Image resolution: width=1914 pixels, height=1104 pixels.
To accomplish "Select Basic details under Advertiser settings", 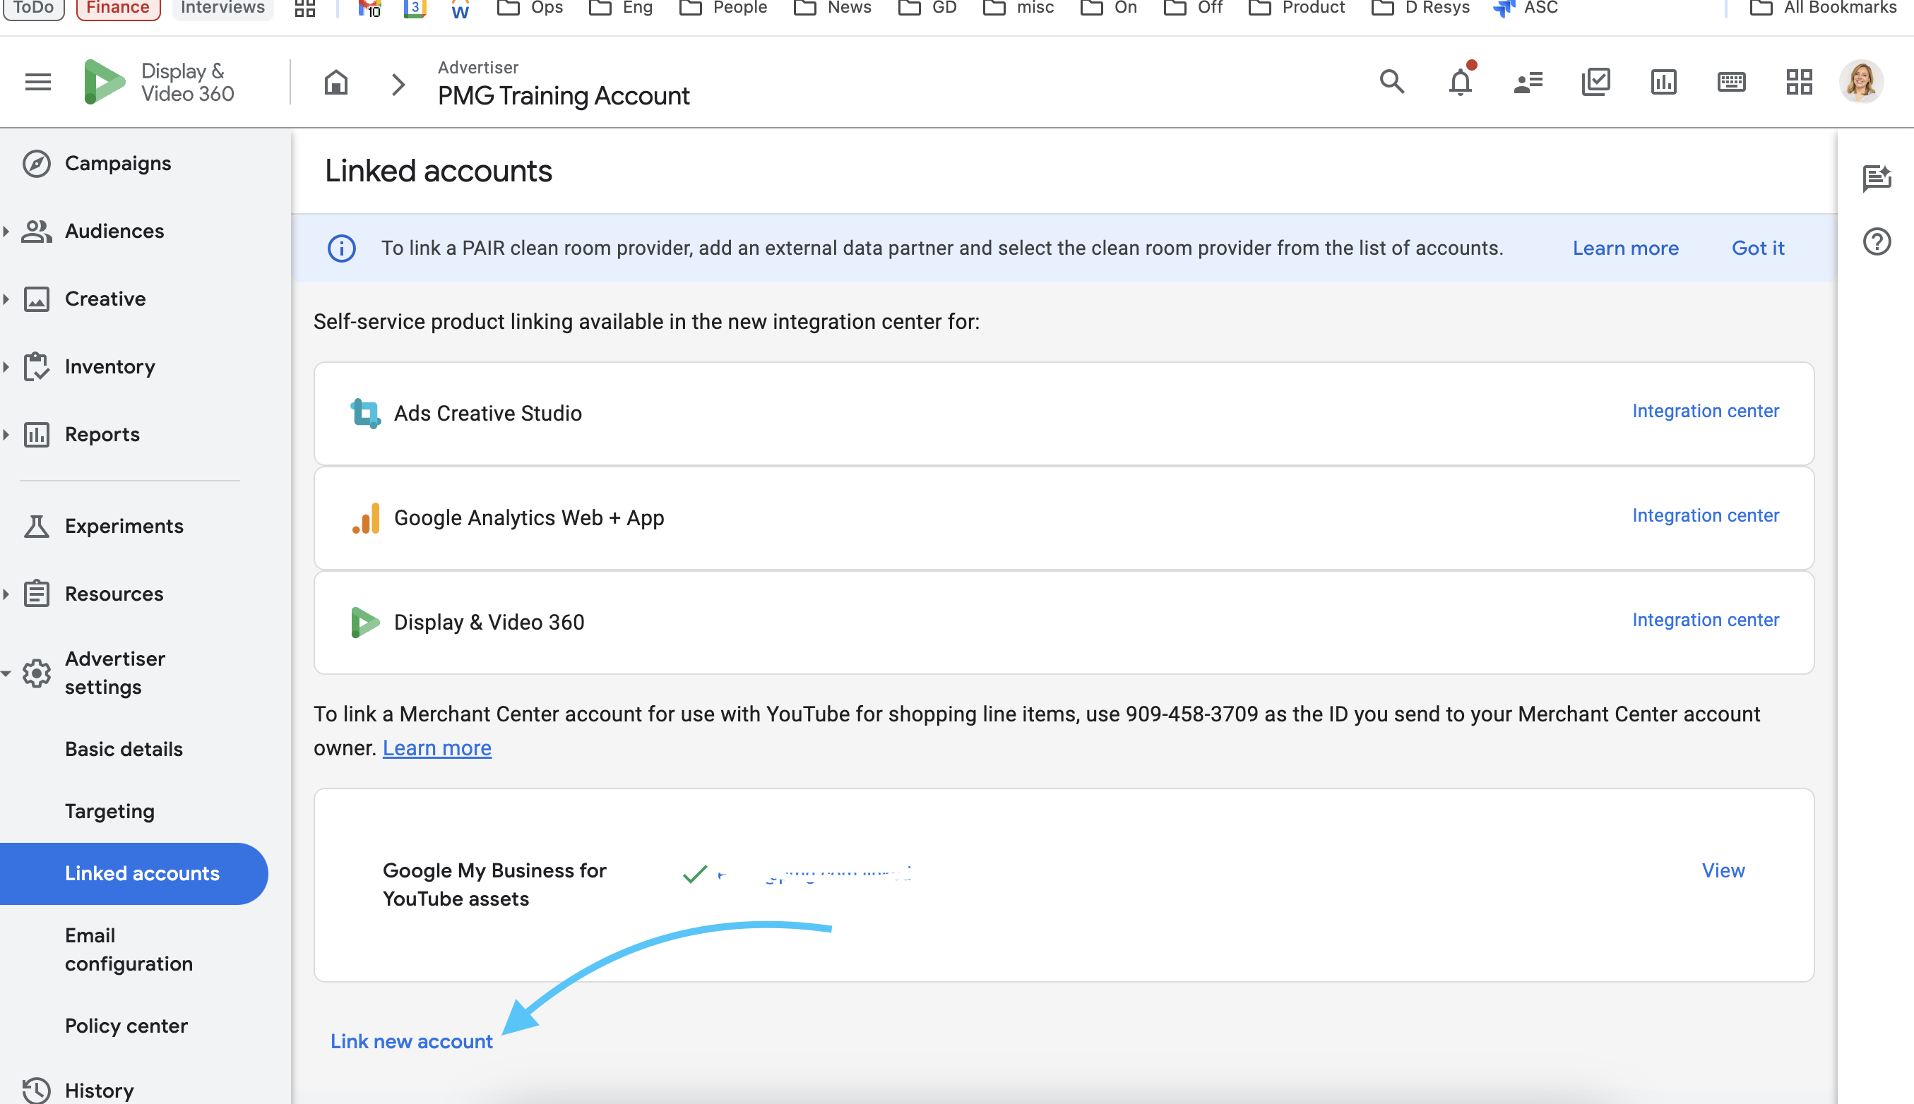I will (124, 749).
